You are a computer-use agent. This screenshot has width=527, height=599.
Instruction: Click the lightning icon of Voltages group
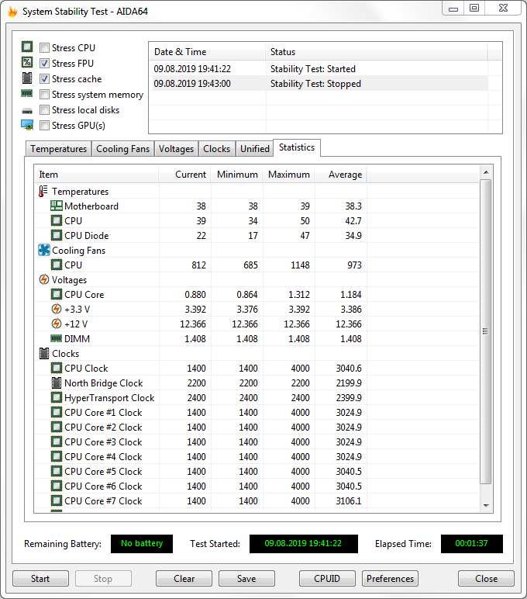tap(44, 279)
